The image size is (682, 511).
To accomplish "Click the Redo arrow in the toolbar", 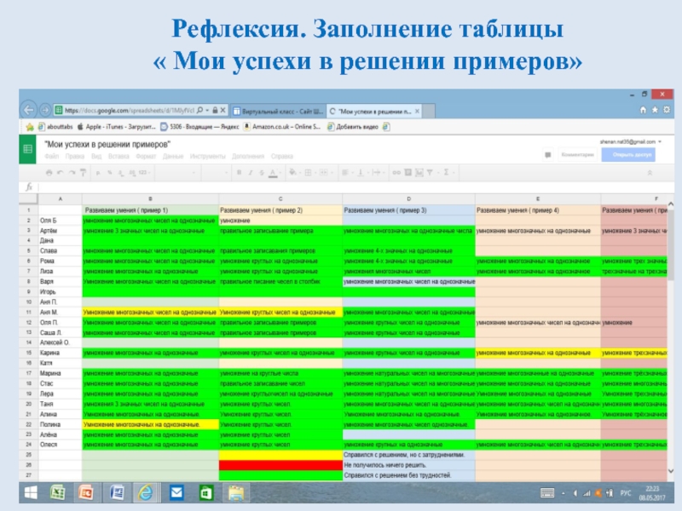I will click(72, 173).
